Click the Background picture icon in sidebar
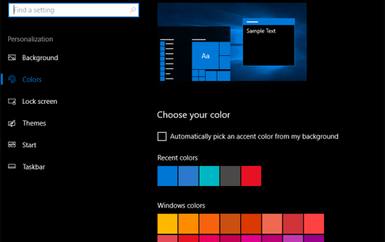The height and width of the screenshot is (242, 385). 12,58
